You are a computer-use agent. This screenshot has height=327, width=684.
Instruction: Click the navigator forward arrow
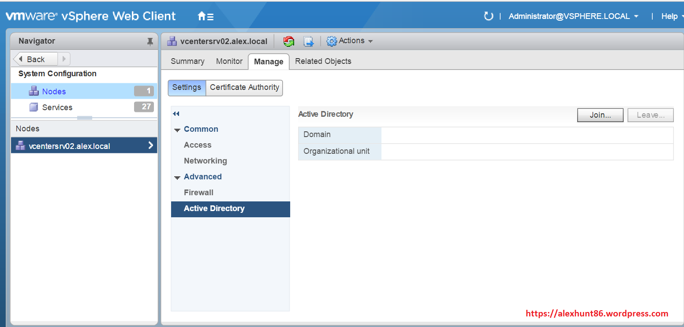tap(64, 59)
